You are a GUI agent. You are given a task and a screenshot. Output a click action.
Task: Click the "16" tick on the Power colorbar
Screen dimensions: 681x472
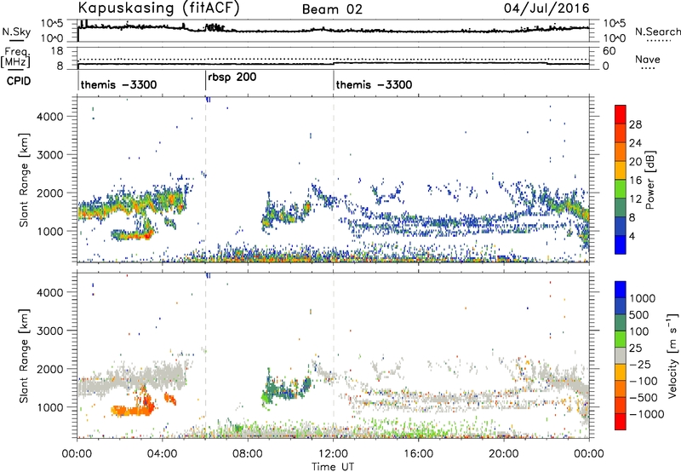[635, 181]
